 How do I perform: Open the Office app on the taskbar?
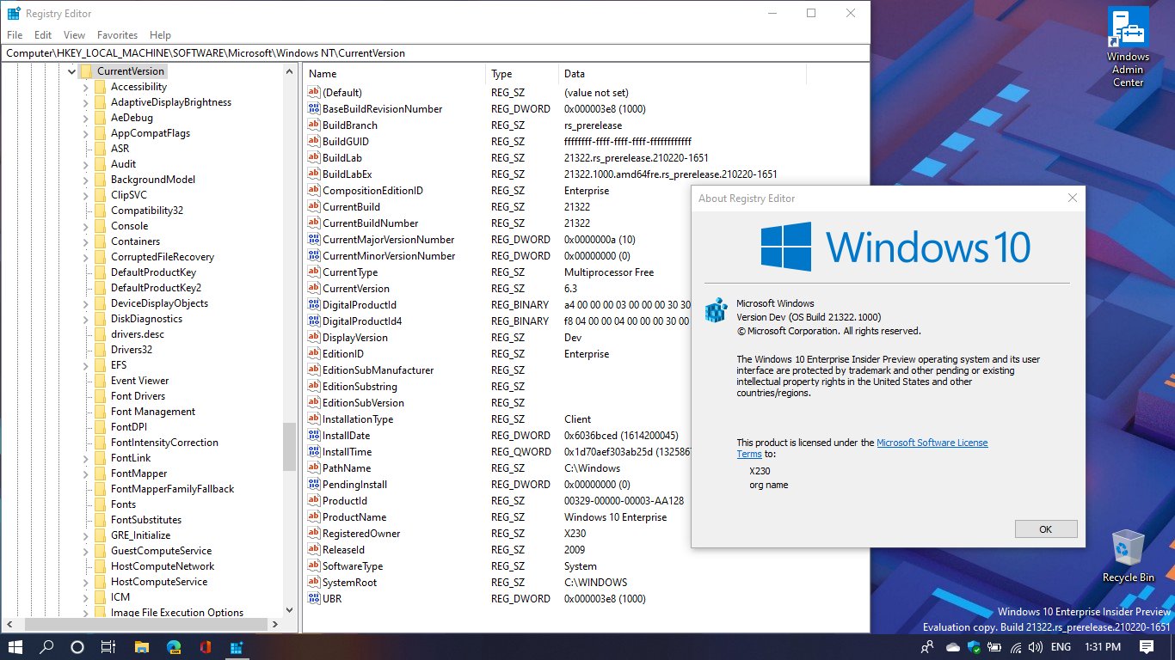coord(205,646)
